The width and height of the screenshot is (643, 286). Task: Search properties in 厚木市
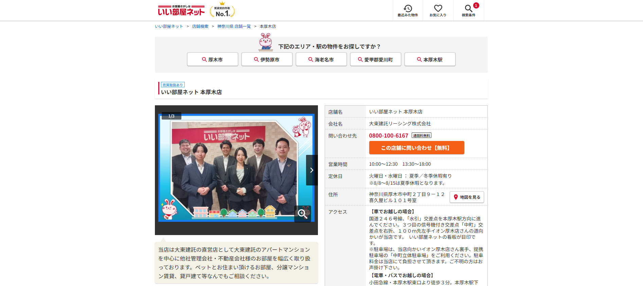212,59
